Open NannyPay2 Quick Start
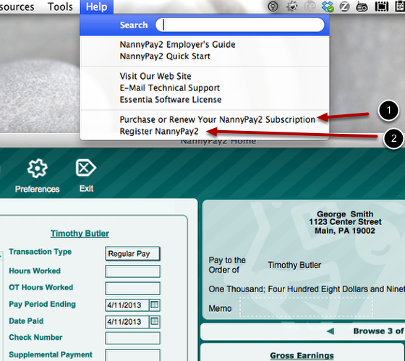Image resolution: width=405 pixels, height=361 pixels. [165, 56]
